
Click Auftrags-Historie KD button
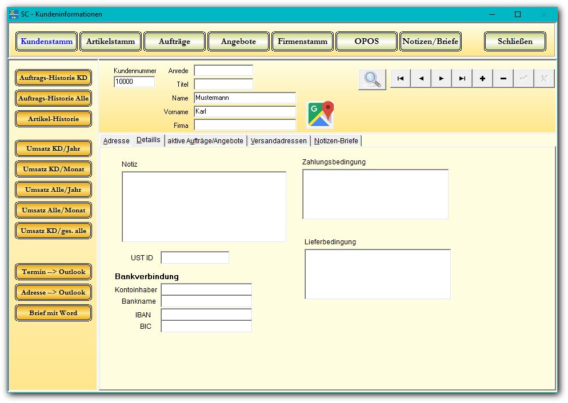[54, 78]
